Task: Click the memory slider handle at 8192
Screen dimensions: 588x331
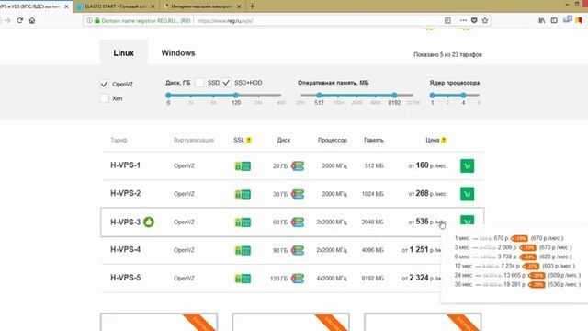Action: [x=394, y=96]
